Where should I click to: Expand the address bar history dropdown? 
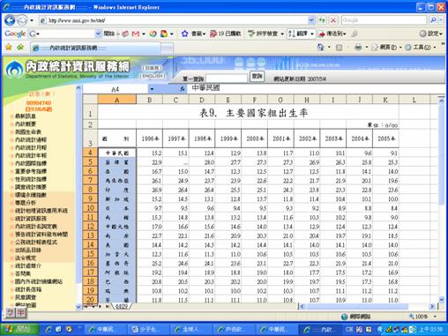pyautogui.click(x=311, y=20)
